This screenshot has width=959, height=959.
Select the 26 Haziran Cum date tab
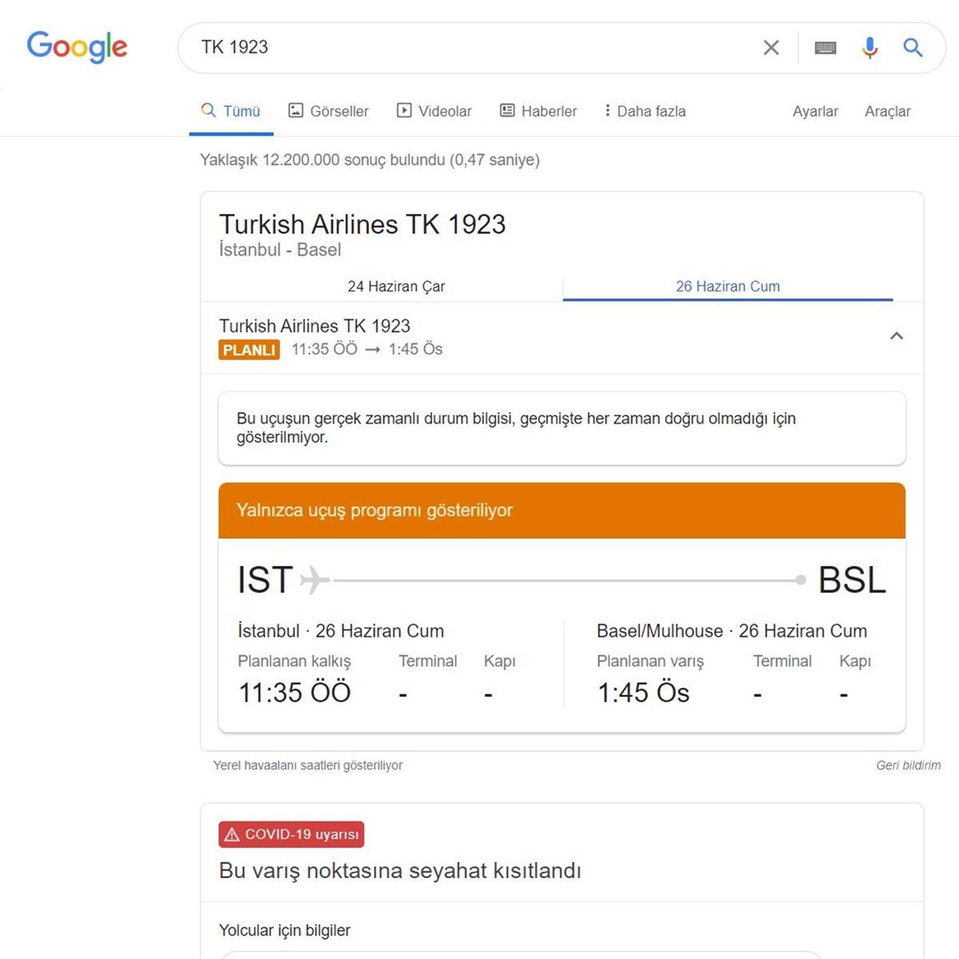[x=727, y=286]
